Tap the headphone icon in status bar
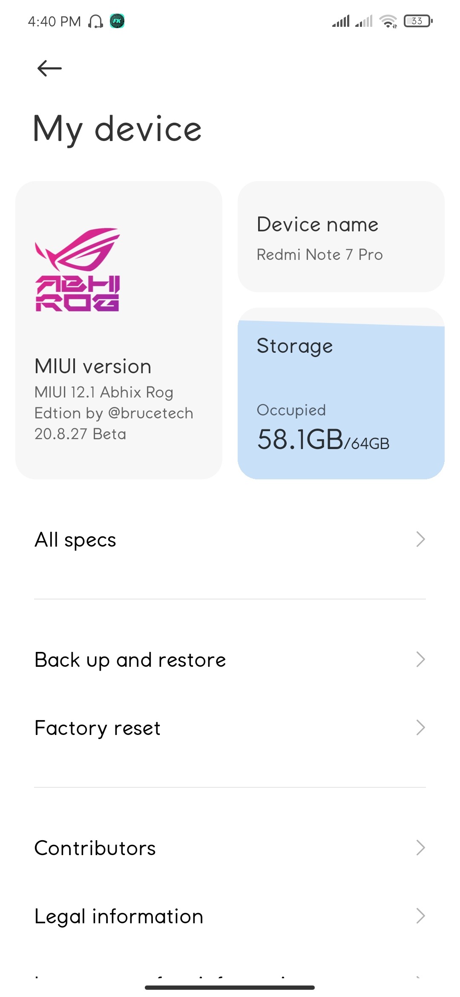 [x=95, y=21]
